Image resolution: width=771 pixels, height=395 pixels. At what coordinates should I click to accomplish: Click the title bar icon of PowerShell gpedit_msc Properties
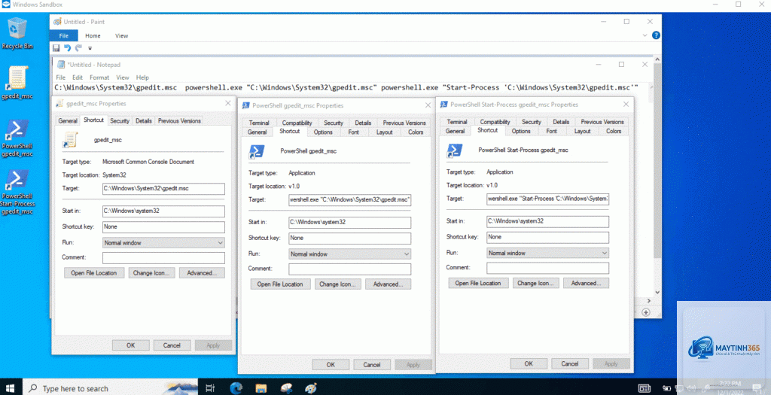[x=246, y=105]
